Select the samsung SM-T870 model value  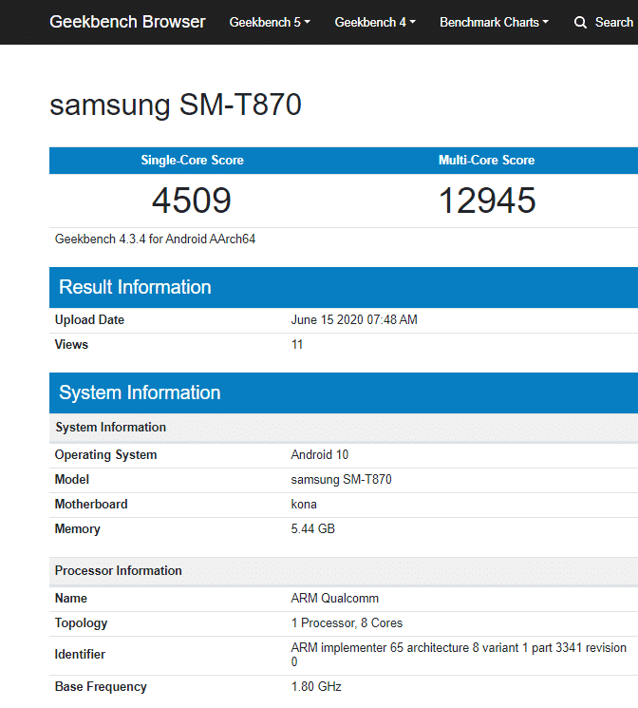(341, 479)
